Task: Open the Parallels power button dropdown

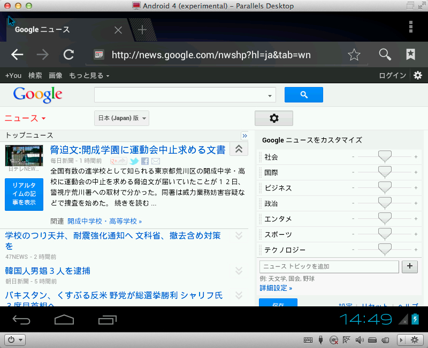Action: tap(15, 340)
